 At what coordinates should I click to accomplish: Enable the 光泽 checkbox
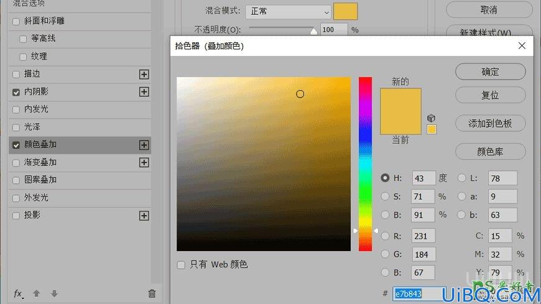(x=16, y=127)
